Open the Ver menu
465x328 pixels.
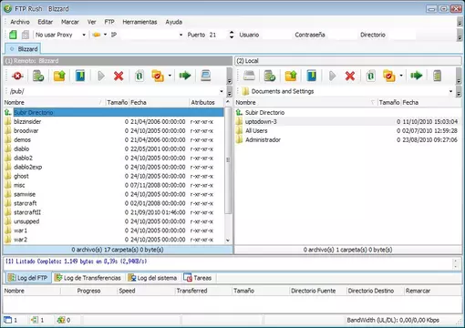click(91, 22)
